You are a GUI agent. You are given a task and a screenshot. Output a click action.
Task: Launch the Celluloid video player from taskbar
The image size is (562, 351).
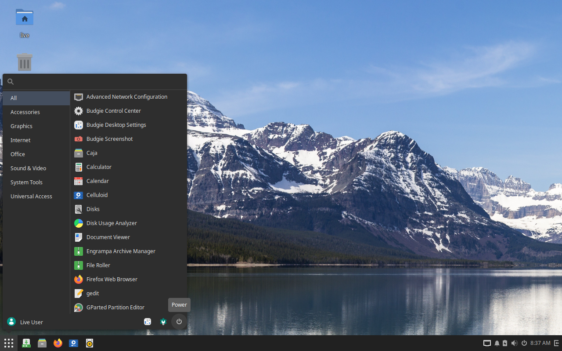pyautogui.click(x=74, y=343)
